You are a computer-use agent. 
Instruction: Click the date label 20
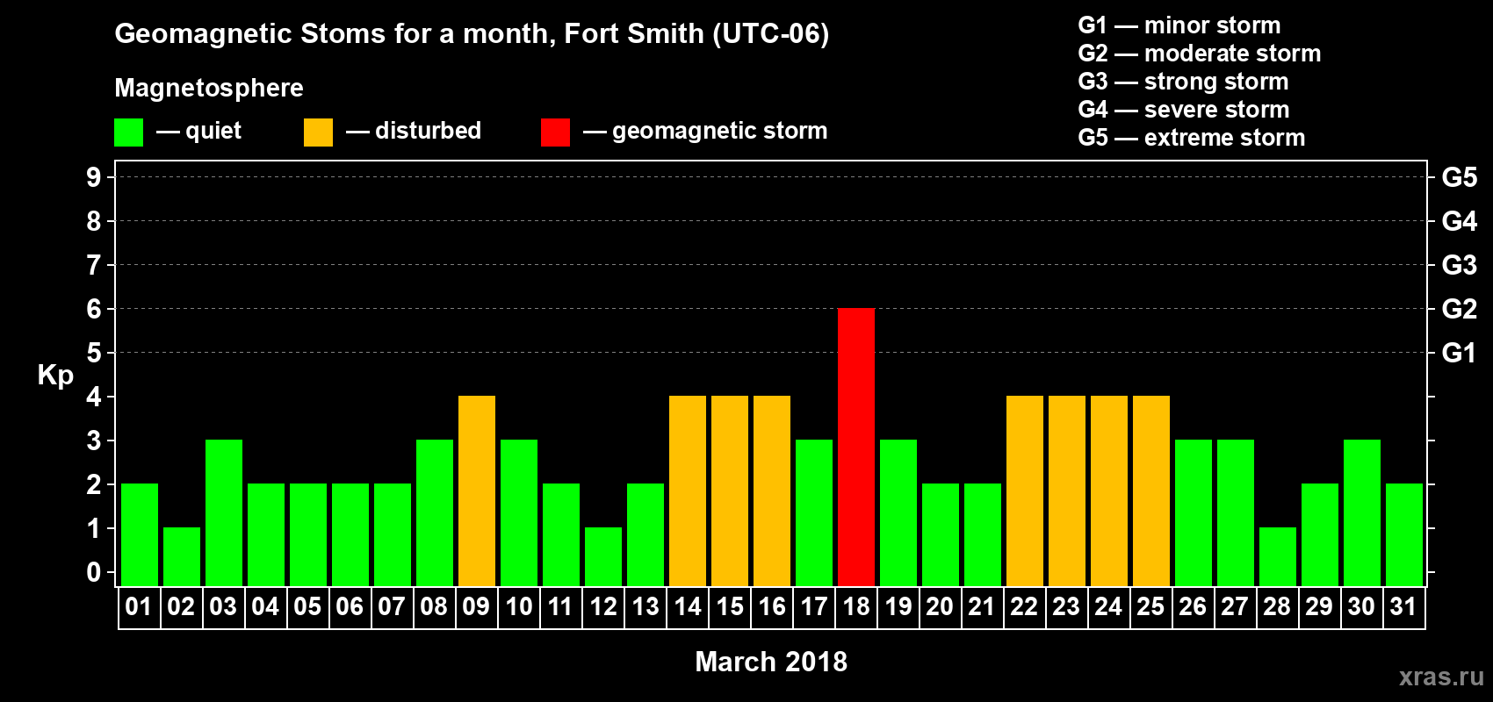[940, 607]
